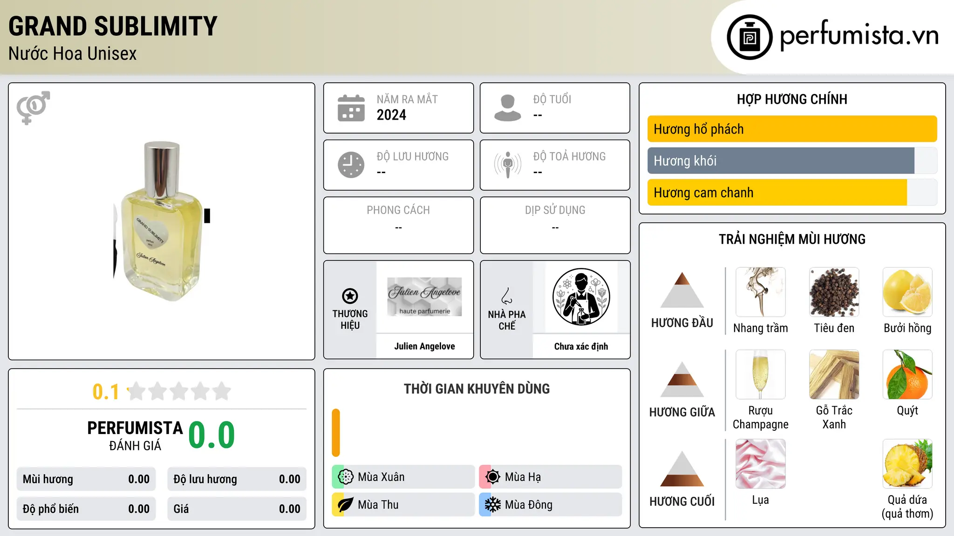This screenshot has height=536, width=954.
Task: Click the ĐỘ TOẢ HƯƠNG label text
Action: 569,156
